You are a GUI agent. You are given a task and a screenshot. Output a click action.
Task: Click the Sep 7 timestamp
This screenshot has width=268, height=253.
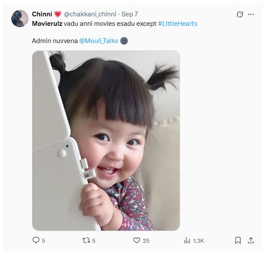tap(130, 14)
